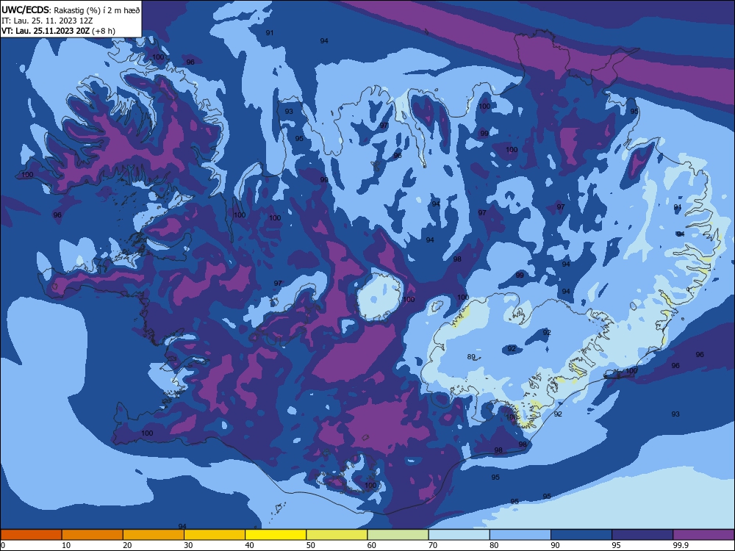Click the legend tick label '50'

pyautogui.click(x=311, y=545)
